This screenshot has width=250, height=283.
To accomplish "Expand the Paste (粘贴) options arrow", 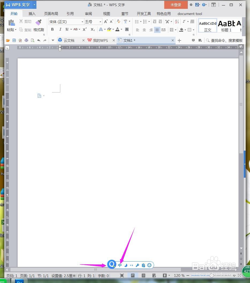I will click(x=16, y=30).
